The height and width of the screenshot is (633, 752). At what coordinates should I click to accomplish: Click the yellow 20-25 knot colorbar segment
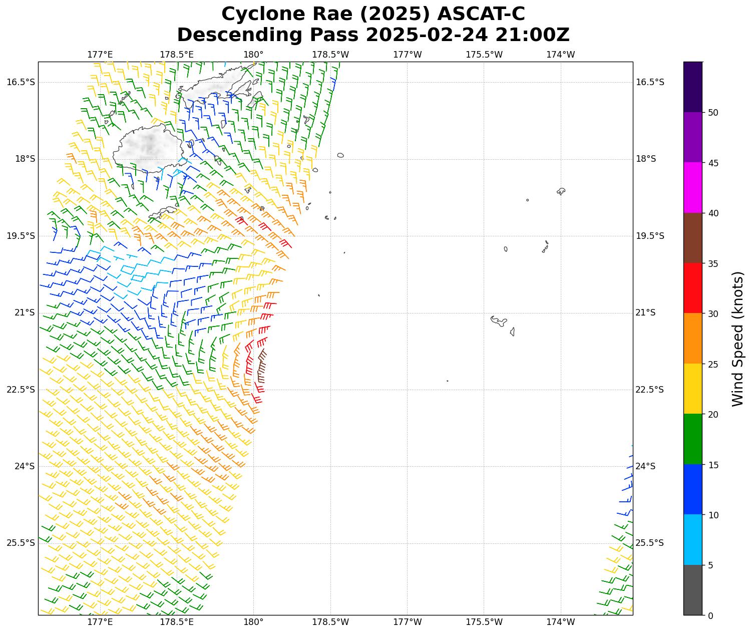[692, 389]
